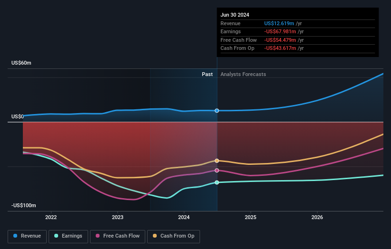This screenshot has height=249, width=391.
Task: Click the Revenue label in tooltip
Action: 230,23
